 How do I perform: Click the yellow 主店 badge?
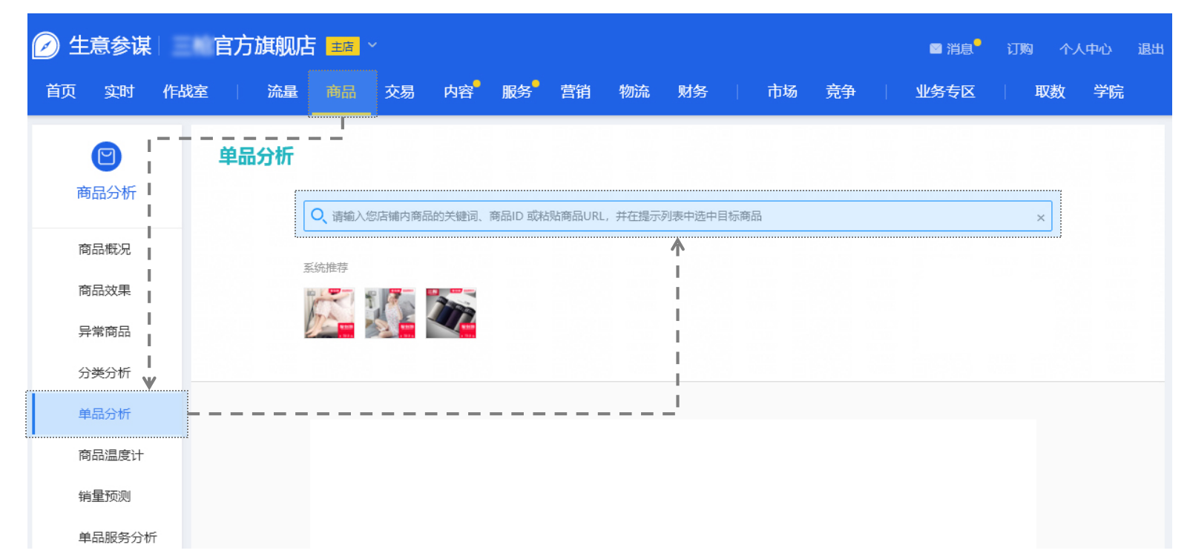(342, 47)
